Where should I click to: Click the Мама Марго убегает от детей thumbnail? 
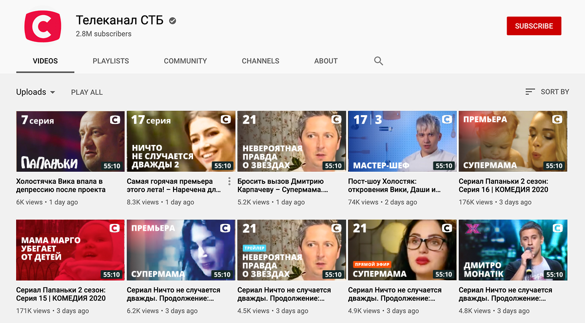pyautogui.click(x=70, y=250)
